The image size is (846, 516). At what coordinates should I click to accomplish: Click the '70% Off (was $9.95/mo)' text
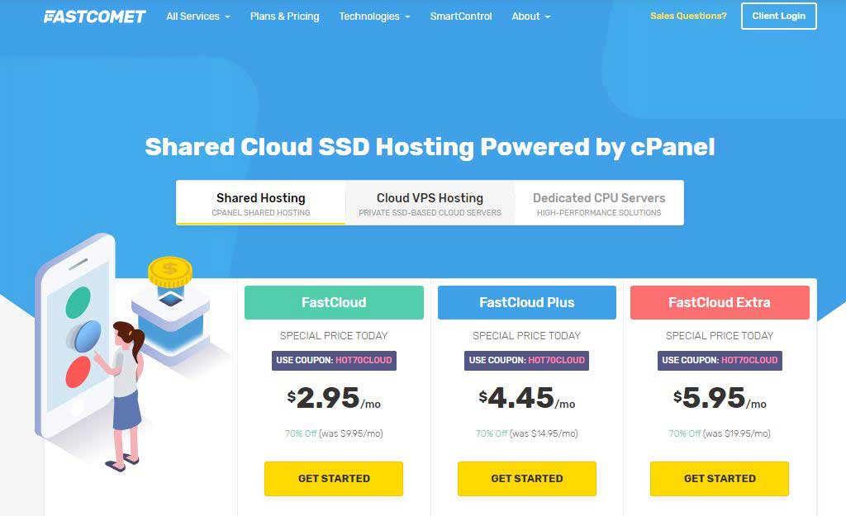[x=334, y=433]
